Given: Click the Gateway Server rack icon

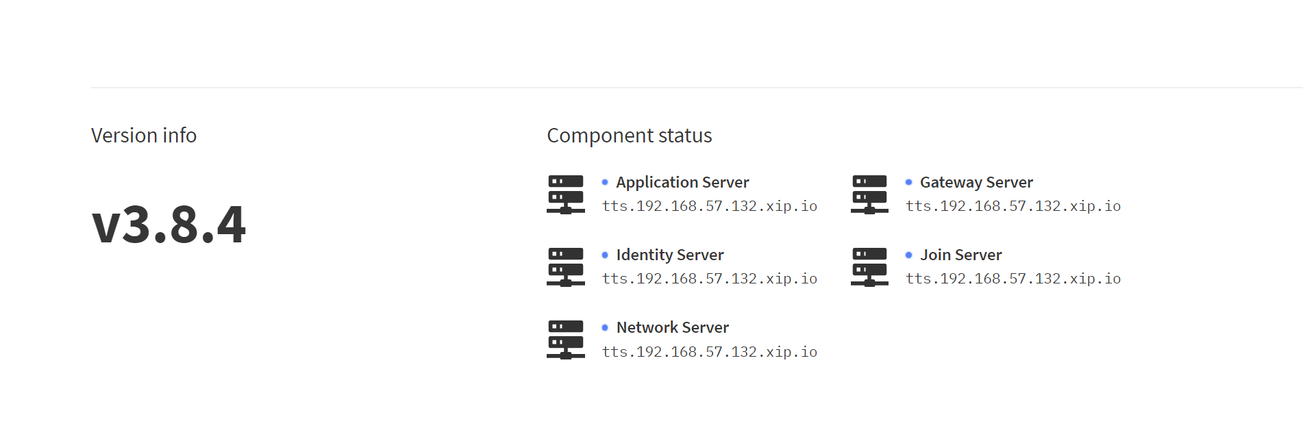Looking at the screenshot, I should coord(869,194).
